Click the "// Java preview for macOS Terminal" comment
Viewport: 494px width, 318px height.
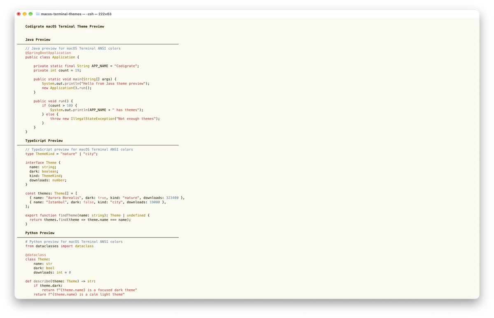click(x=73, y=48)
